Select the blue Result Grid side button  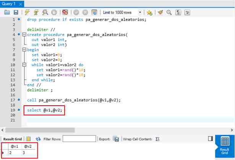click(225, 146)
